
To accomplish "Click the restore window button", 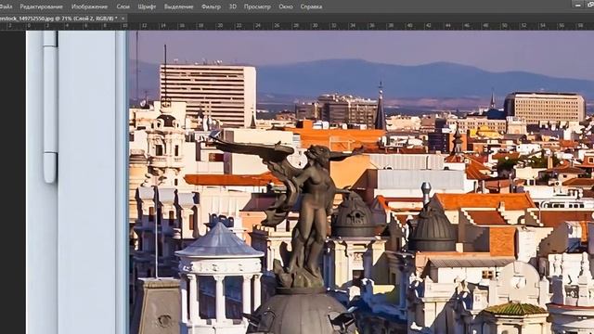I will click(590, 5).
